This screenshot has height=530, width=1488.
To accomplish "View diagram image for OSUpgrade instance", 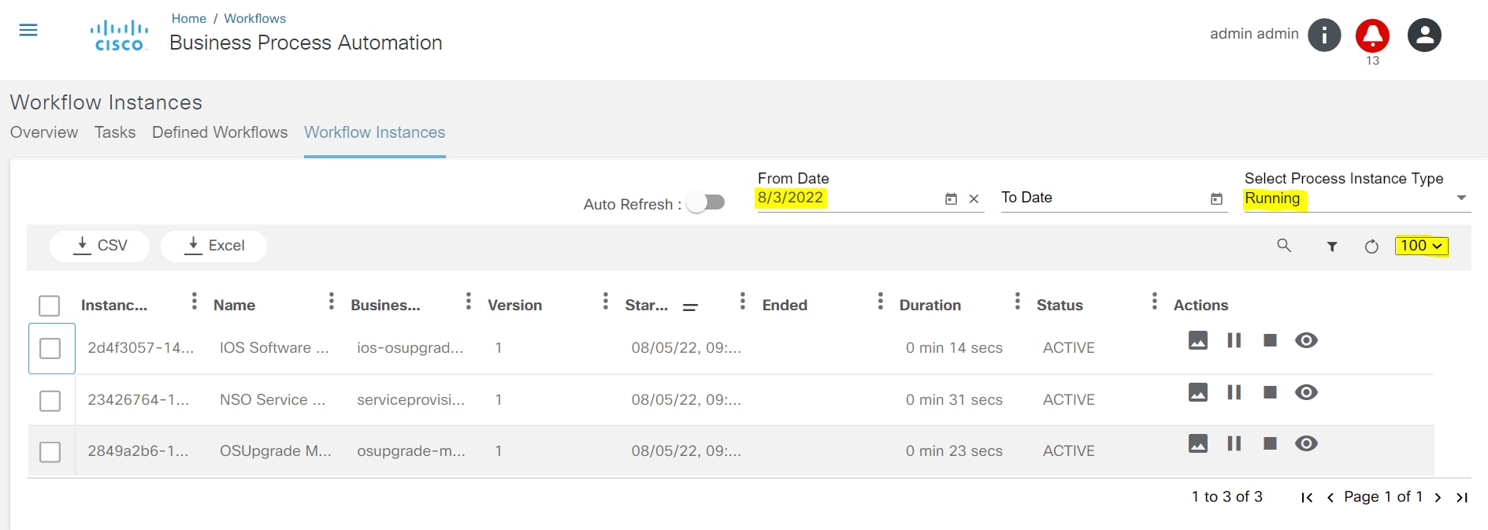I will 1198,444.
